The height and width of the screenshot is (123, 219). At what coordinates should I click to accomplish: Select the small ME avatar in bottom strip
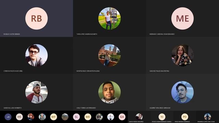click(x=88, y=117)
